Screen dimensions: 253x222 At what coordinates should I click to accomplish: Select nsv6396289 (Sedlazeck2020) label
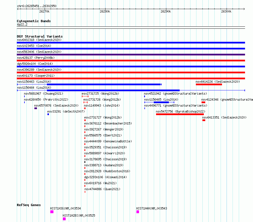pyautogui.click(x=39, y=70)
